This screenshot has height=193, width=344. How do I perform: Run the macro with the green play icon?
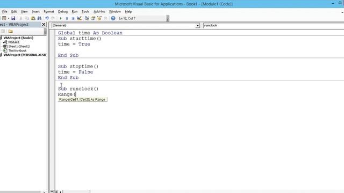[x=61, y=18]
